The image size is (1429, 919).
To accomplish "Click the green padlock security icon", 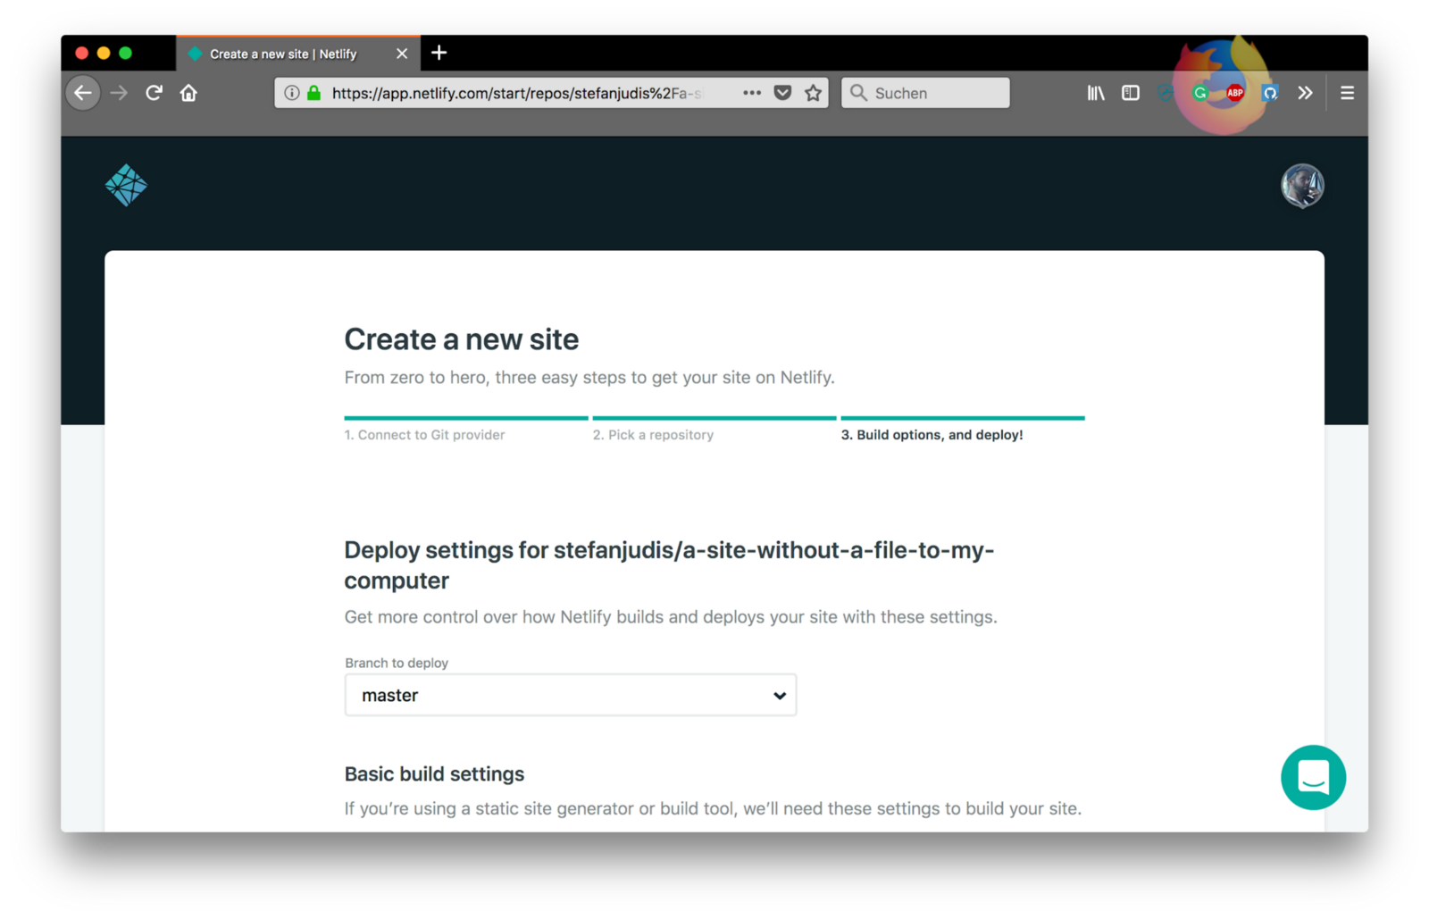I will click(313, 93).
